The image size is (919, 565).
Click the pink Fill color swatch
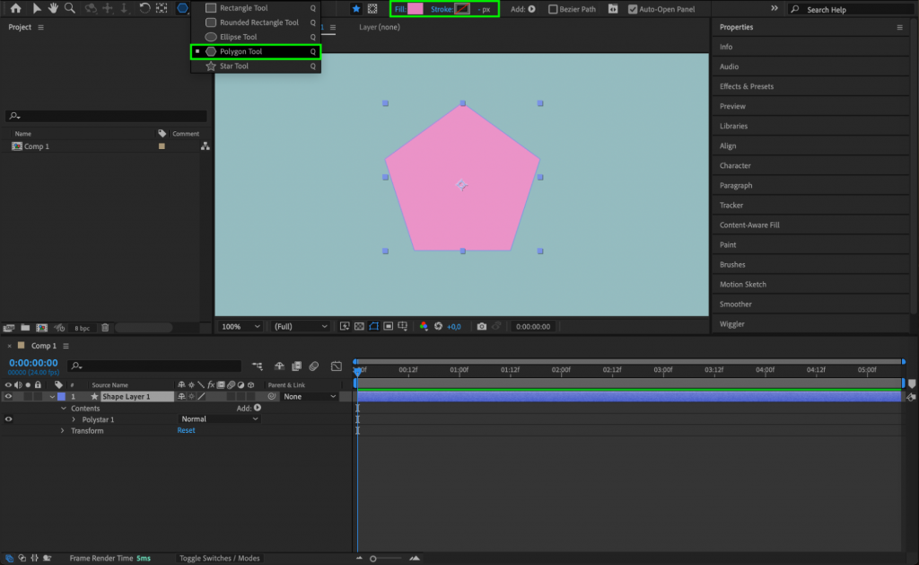[416, 8]
